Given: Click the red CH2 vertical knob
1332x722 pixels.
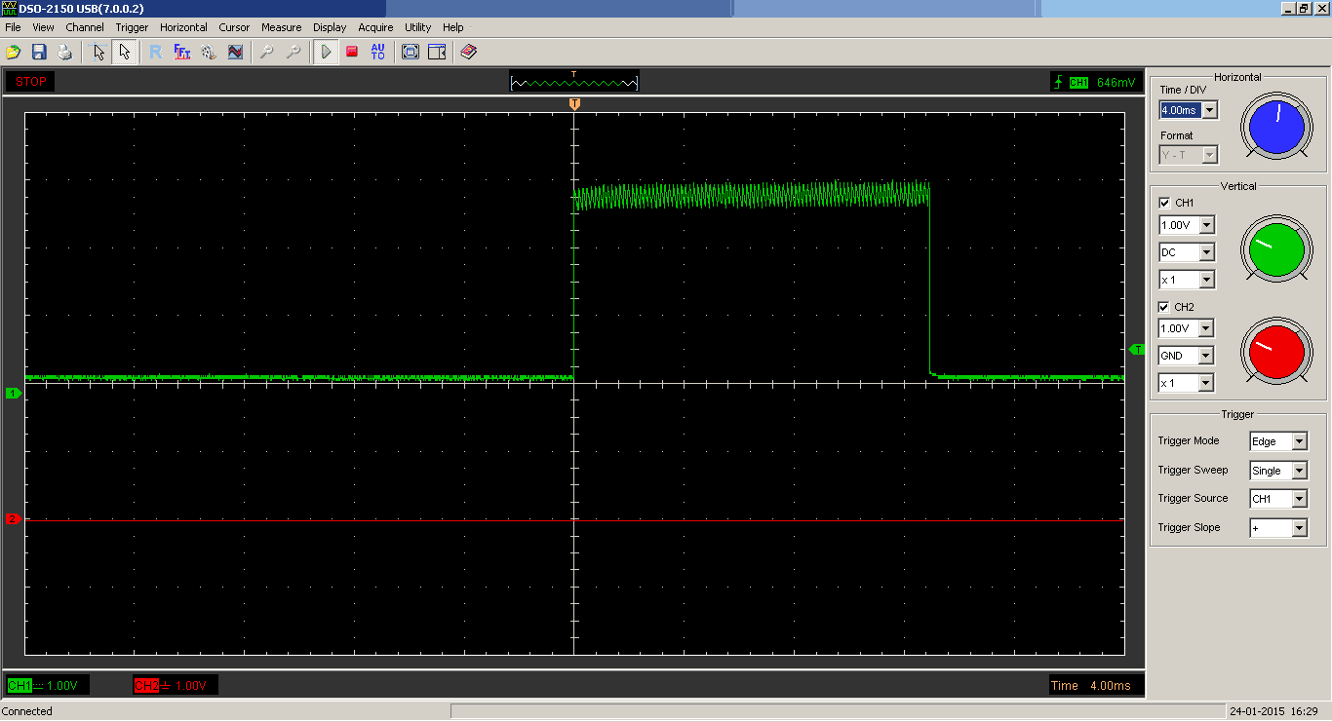Looking at the screenshot, I should 1276,353.
